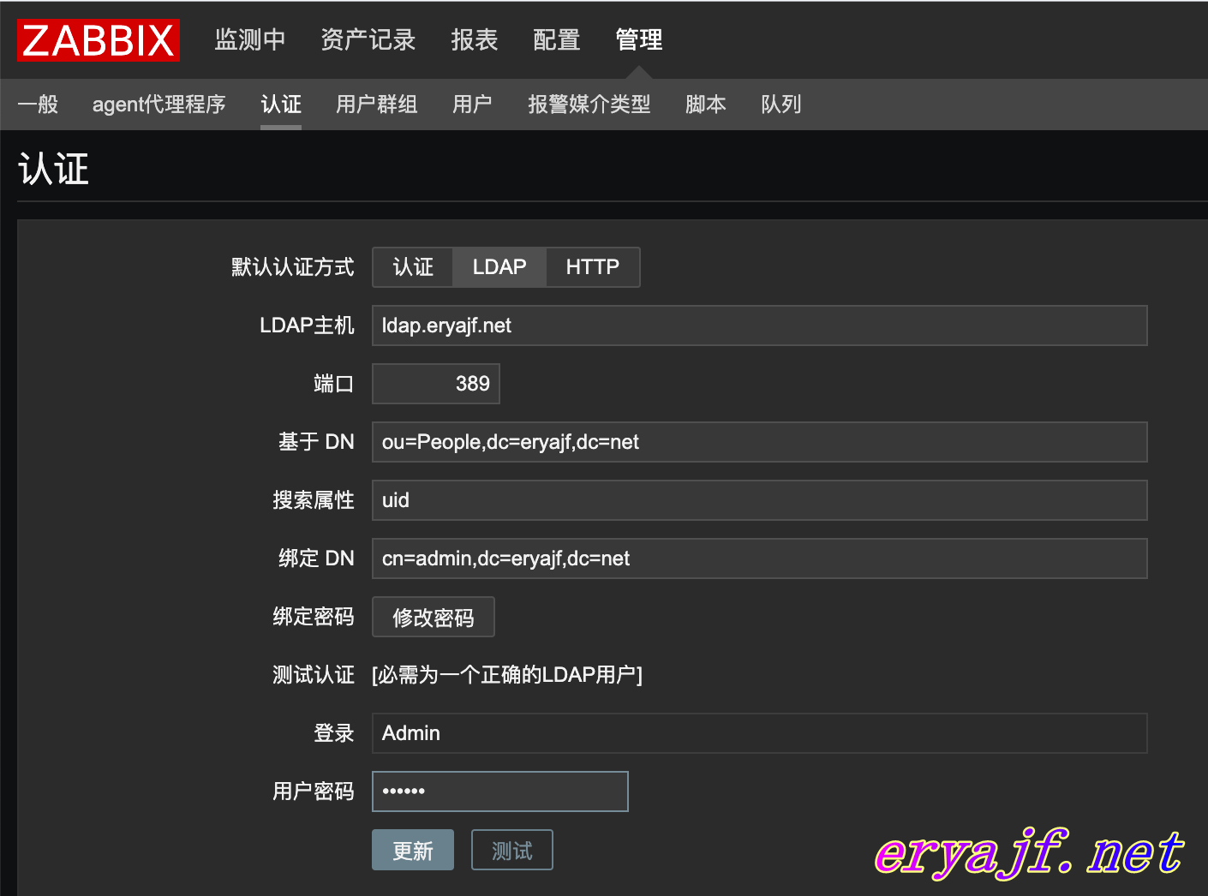This screenshot has width=1208, height=896.
Task: Open the 管理 top menu
Action: pyautogui.click(x=638, y=39)
